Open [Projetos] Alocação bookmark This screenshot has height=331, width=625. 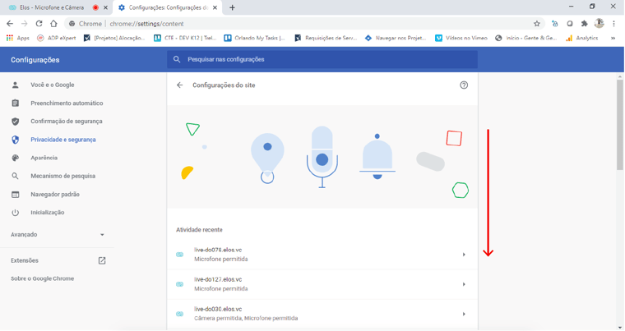(114, 39)
